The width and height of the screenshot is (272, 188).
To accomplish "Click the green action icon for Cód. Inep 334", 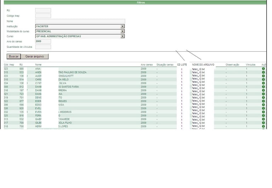I will click(263, 83).
